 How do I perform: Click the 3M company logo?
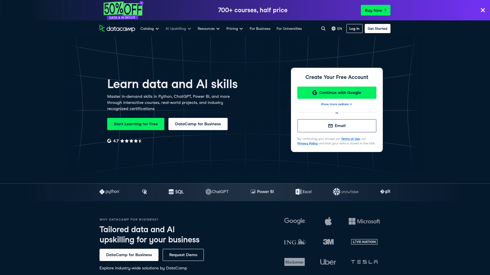coord(328,242)
